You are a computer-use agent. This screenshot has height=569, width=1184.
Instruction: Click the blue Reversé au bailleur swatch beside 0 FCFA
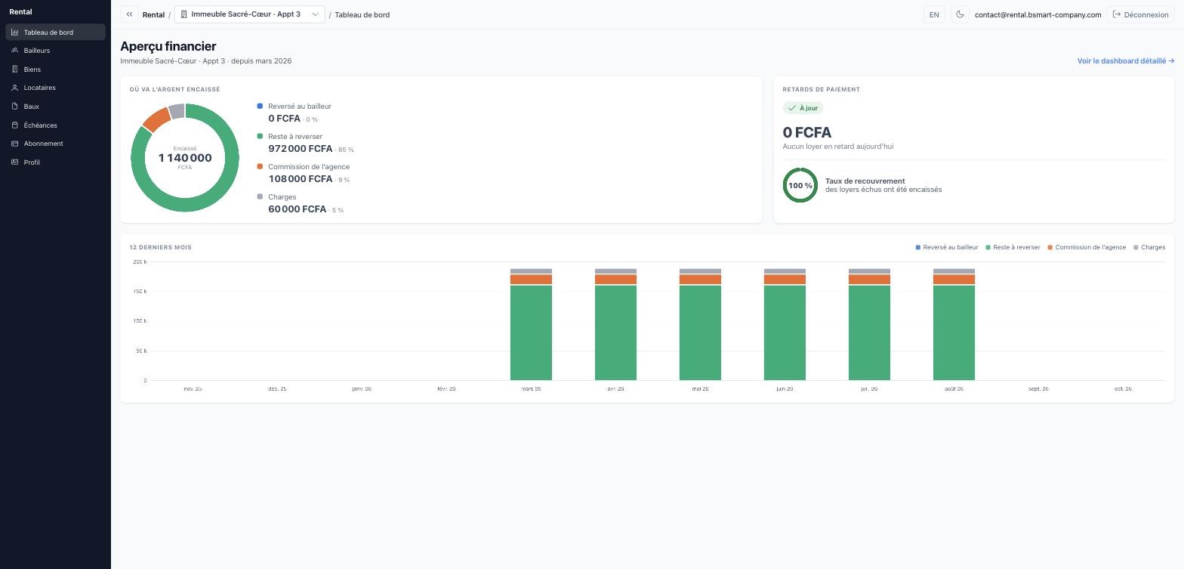tap(261, 106)
